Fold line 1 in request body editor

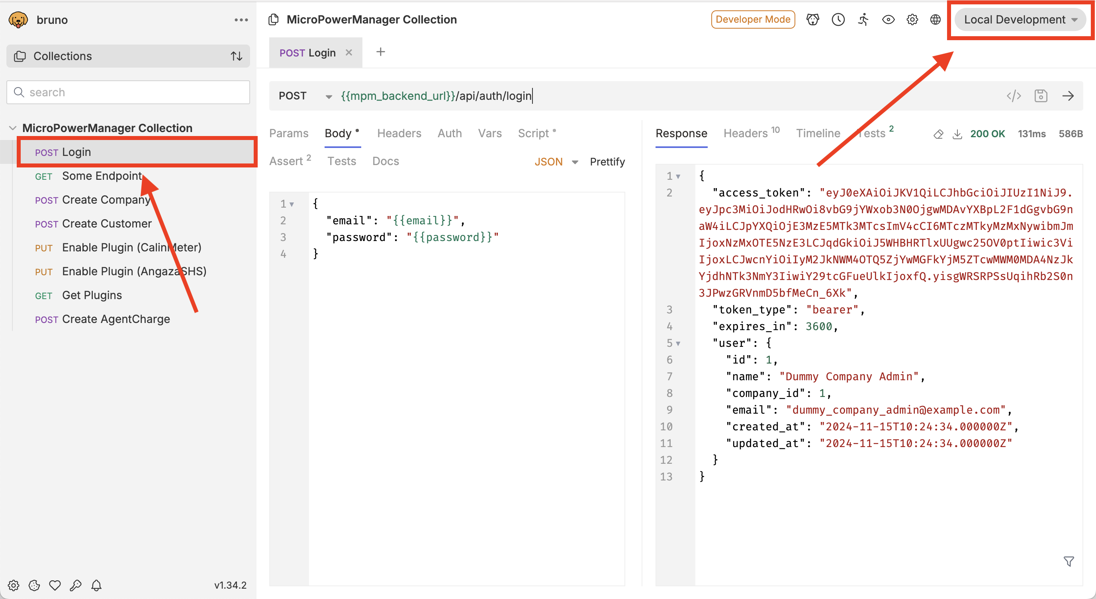292,204
